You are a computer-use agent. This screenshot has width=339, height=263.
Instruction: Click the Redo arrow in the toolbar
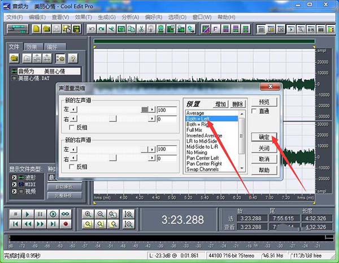[101, 29]
